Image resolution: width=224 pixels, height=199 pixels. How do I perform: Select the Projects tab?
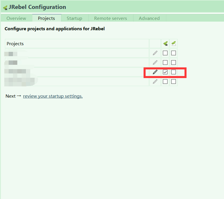tap(46, 18)
